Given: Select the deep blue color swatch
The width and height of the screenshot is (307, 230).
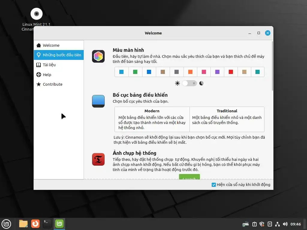Looking at the screenshot, I should click(x=149, y=72).
